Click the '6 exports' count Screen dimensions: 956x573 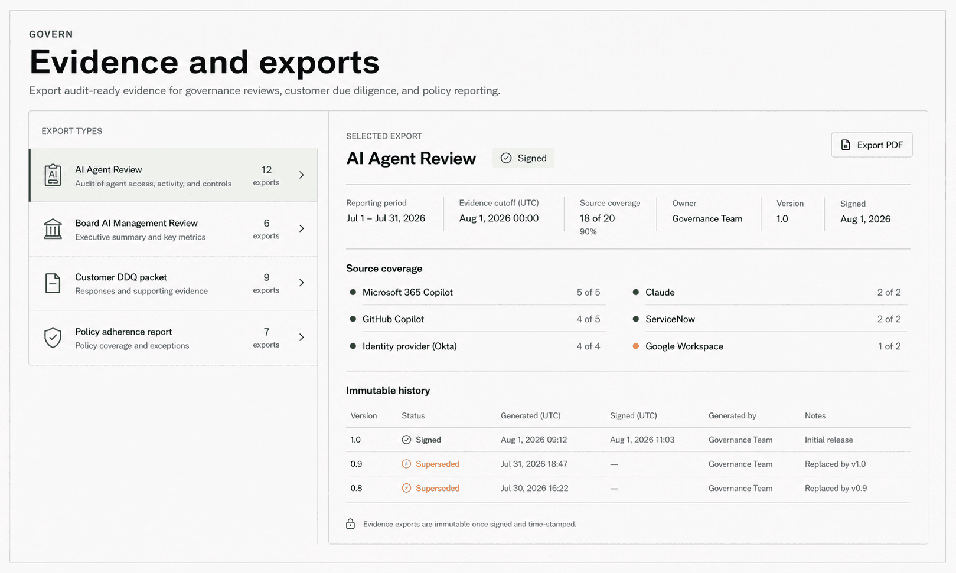tap(266, 229)
